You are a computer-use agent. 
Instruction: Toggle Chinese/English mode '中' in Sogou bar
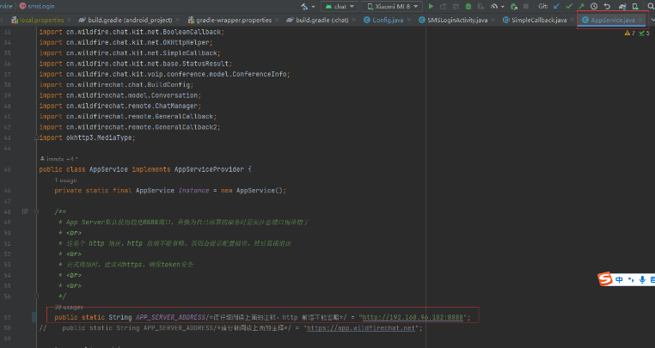(619, 279)
